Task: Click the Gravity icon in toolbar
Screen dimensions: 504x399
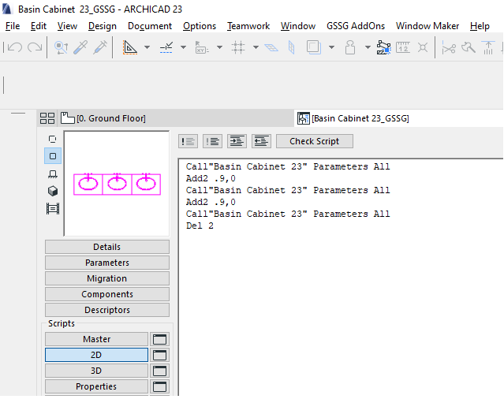Action: coord(292,47)
